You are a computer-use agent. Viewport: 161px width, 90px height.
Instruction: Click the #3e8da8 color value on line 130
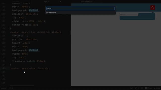coord(33,50)
